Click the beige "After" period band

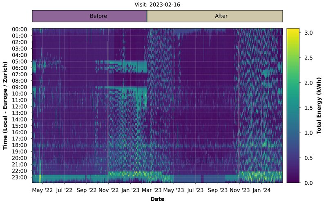click(215, 16)
